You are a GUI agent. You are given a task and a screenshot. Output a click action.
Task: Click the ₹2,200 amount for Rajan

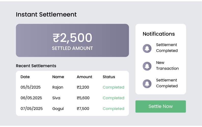click(x=83, y=87)
